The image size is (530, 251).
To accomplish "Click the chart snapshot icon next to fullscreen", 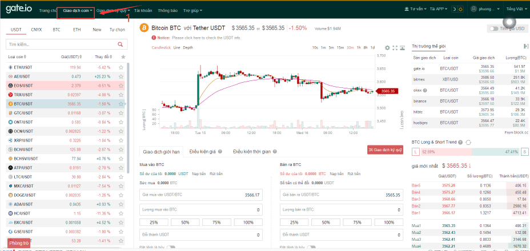I will [402, 47].
